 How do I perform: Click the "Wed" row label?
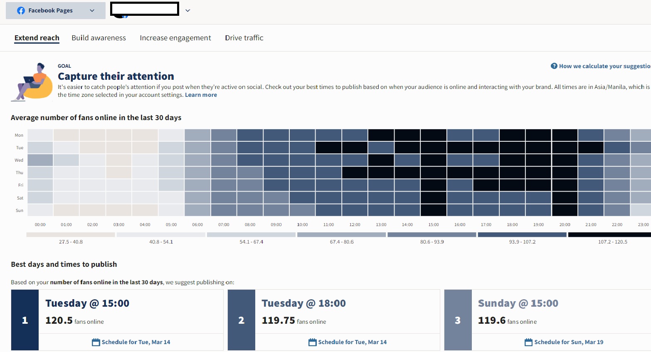19,160
